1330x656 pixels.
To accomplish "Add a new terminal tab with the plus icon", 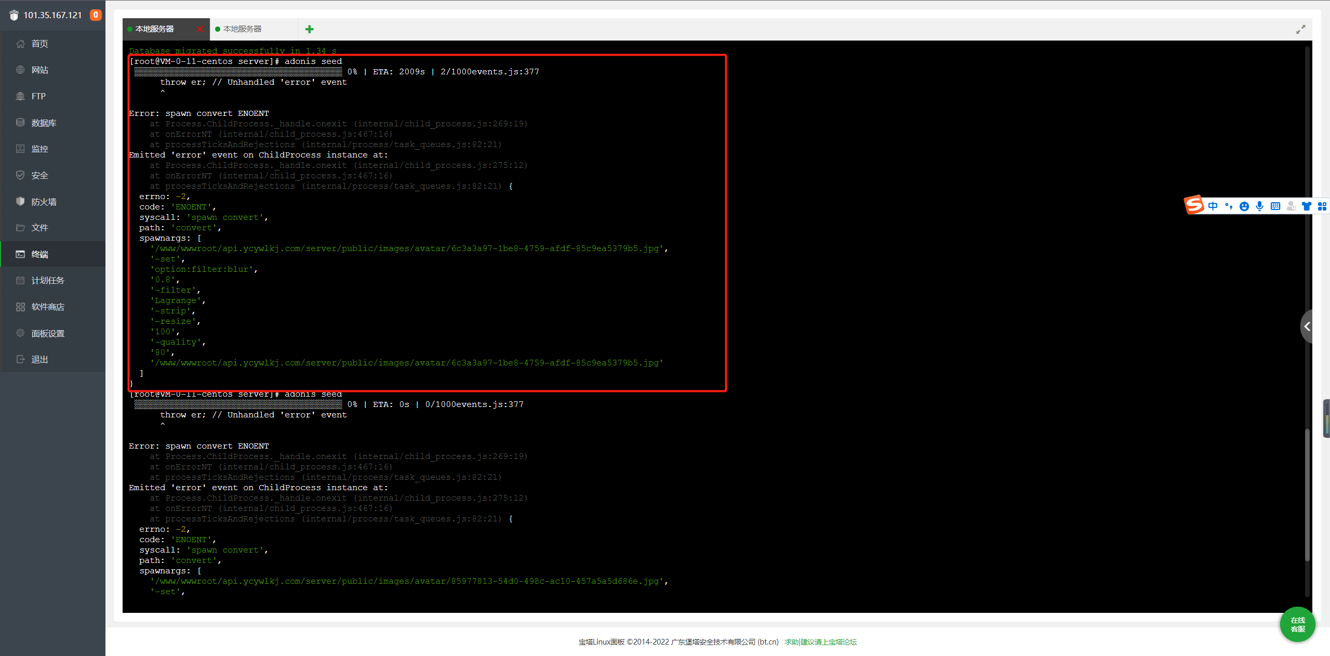I will click(x=310, y=29).
